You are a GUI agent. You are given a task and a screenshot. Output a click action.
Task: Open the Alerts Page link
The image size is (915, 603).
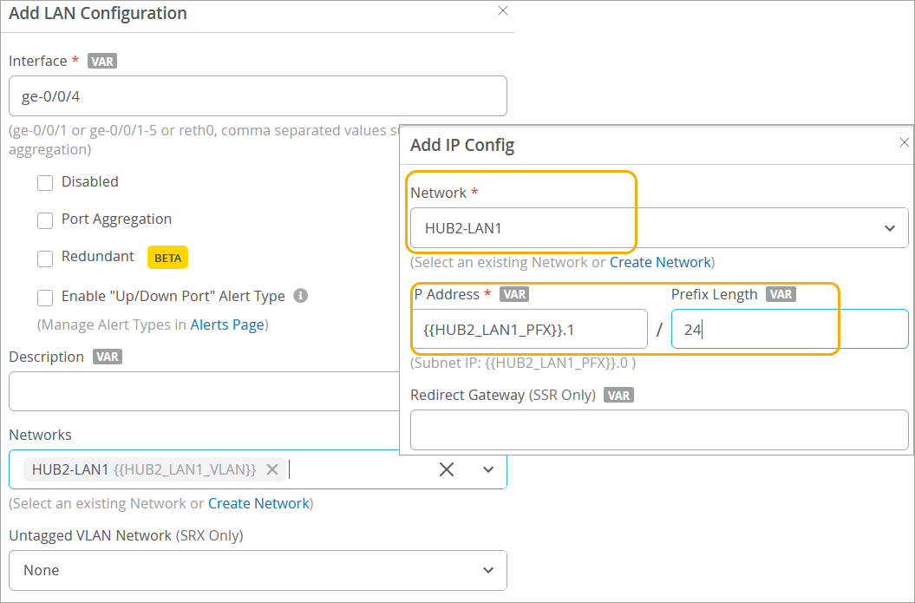pyautogui.click(x=229, y=325)
